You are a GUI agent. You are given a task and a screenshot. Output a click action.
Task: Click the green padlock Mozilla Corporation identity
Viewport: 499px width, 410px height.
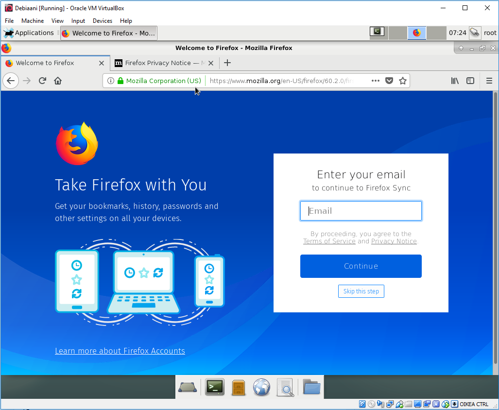[x=160, y=81]
